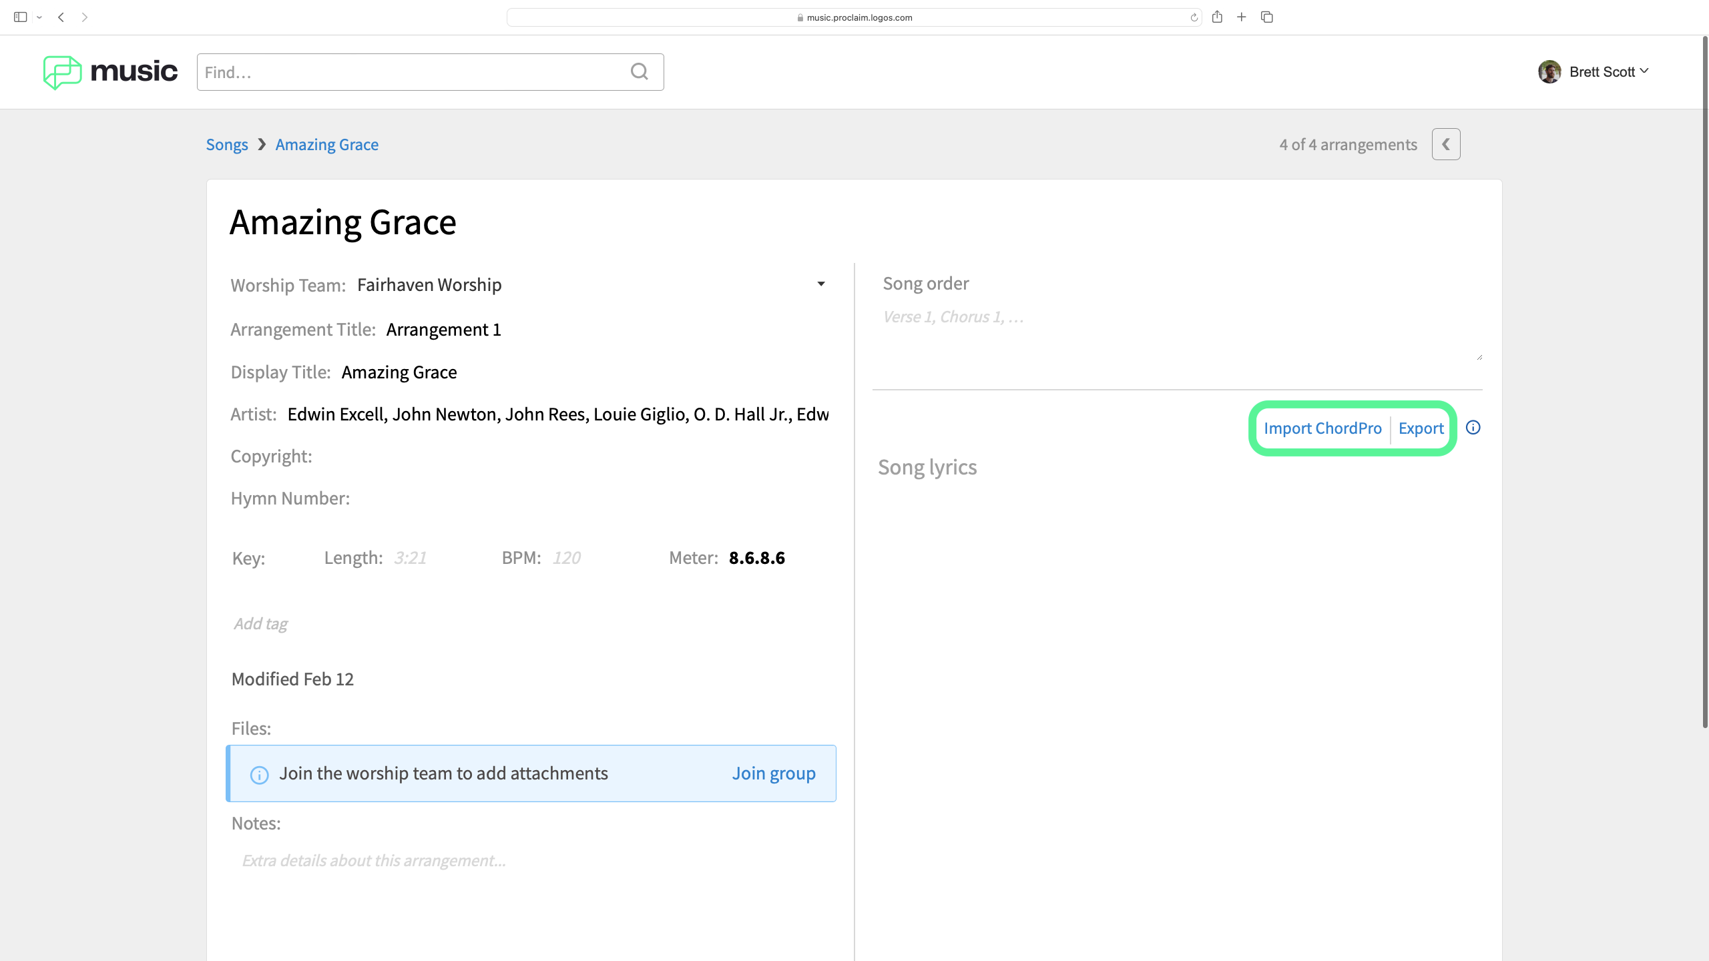Open the Brett Scott account menu chevron

(1644, 71)
